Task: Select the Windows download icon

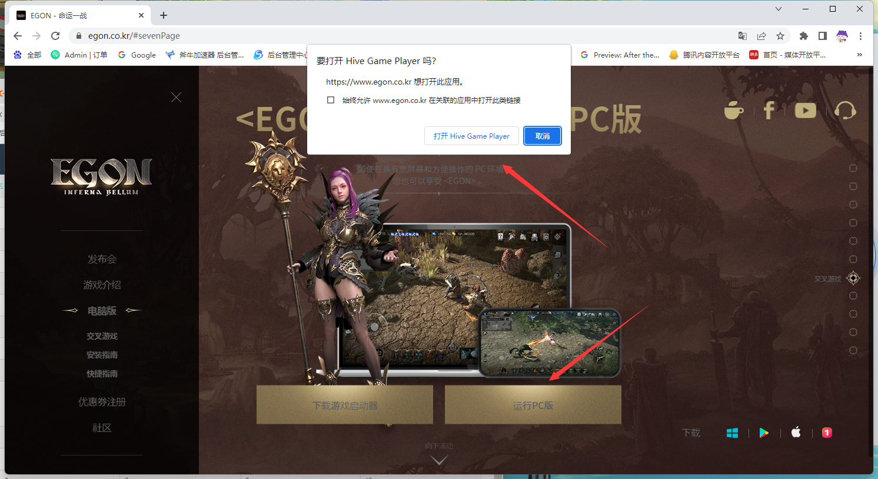Action: (x=732, y=433)
